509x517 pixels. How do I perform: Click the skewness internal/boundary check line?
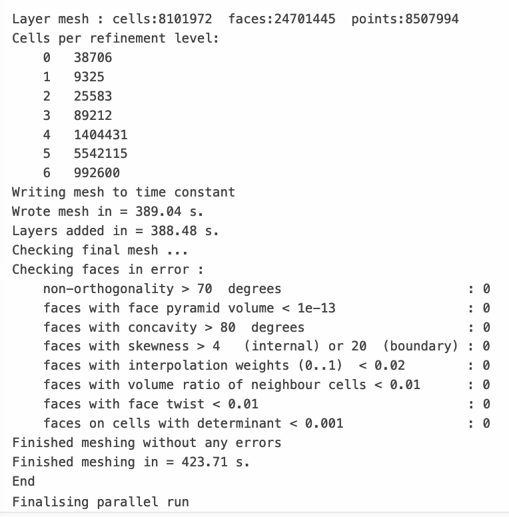266,346
